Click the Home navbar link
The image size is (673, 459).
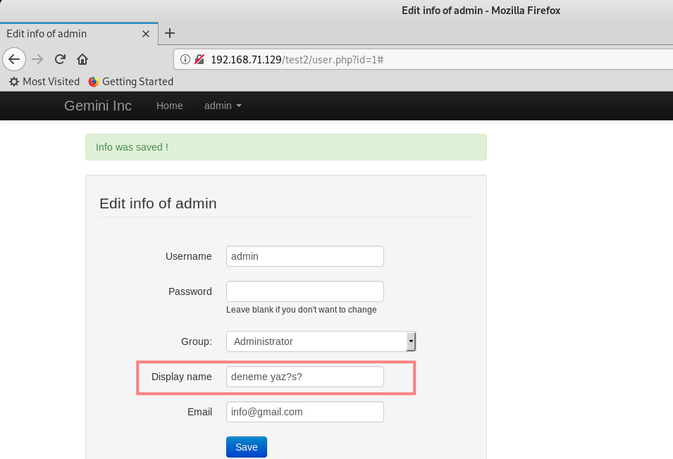tap(169, 106)
